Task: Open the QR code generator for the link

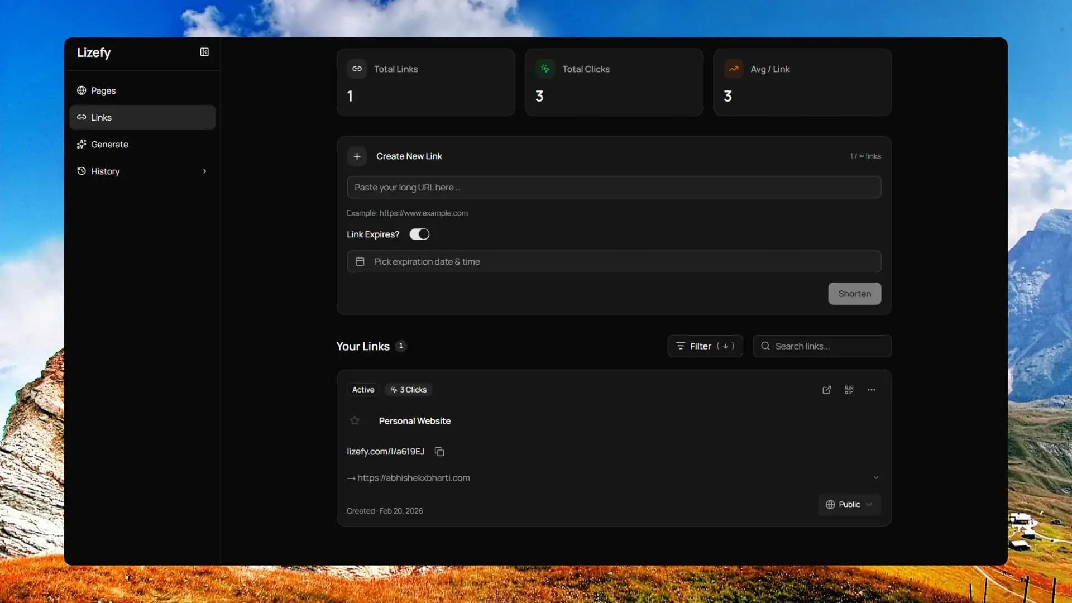Action: click(849, 390)
